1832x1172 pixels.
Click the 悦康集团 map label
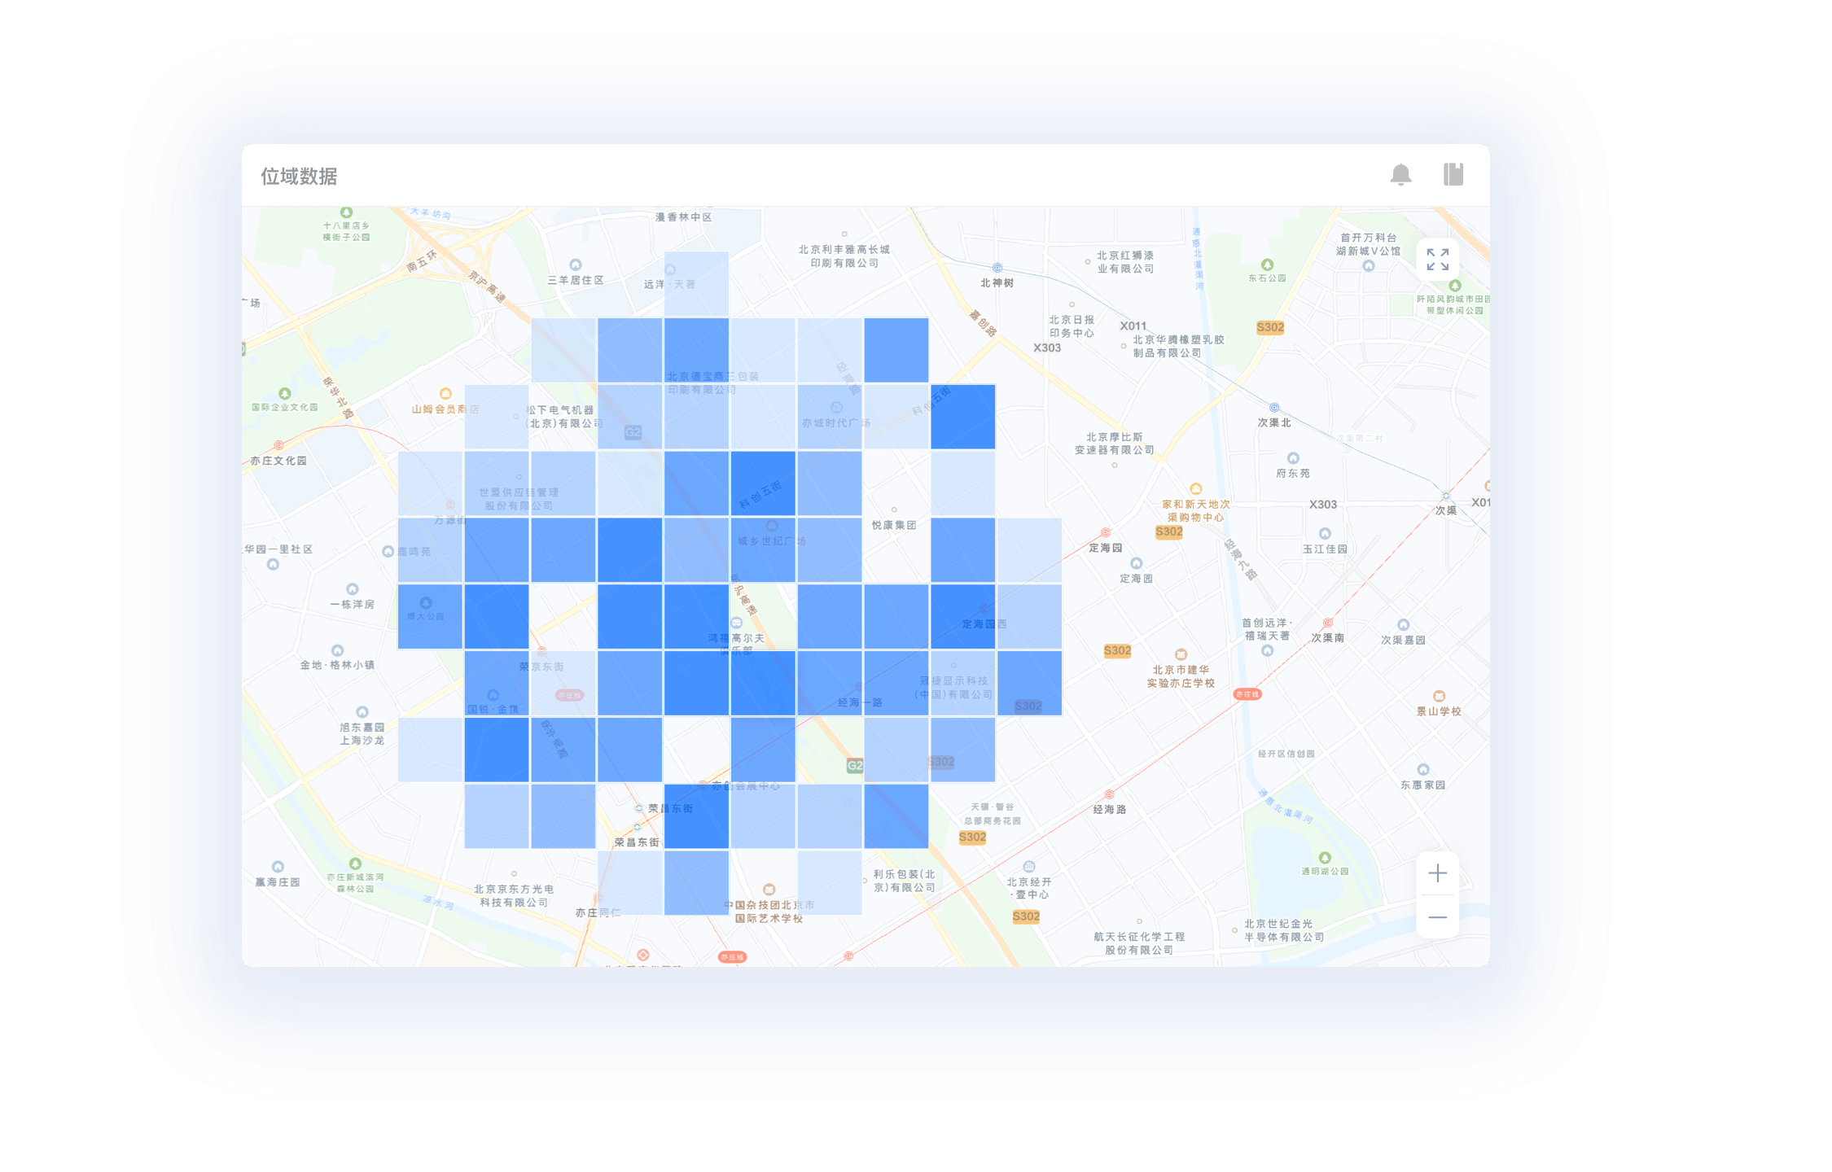893,525
